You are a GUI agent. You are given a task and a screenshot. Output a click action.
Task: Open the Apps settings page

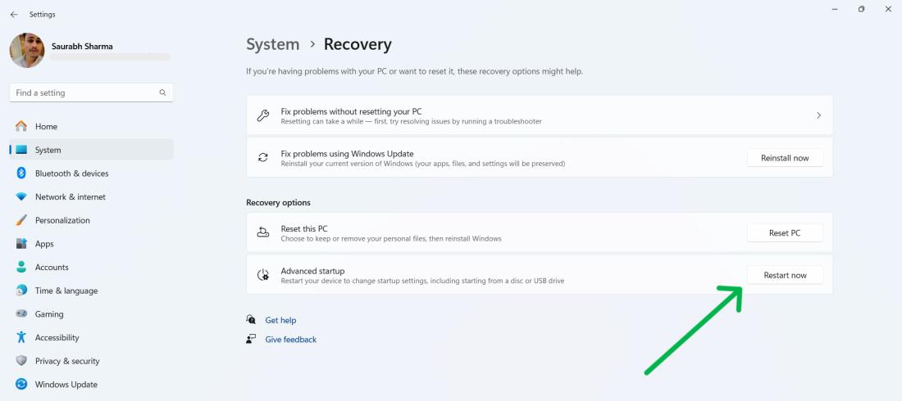tap(44, 244)
